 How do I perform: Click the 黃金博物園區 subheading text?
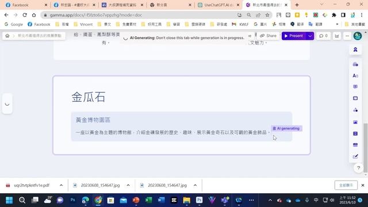pyautogui.click(x=93, y=120)
